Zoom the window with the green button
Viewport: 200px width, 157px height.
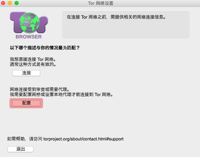(x=17, y=3)
